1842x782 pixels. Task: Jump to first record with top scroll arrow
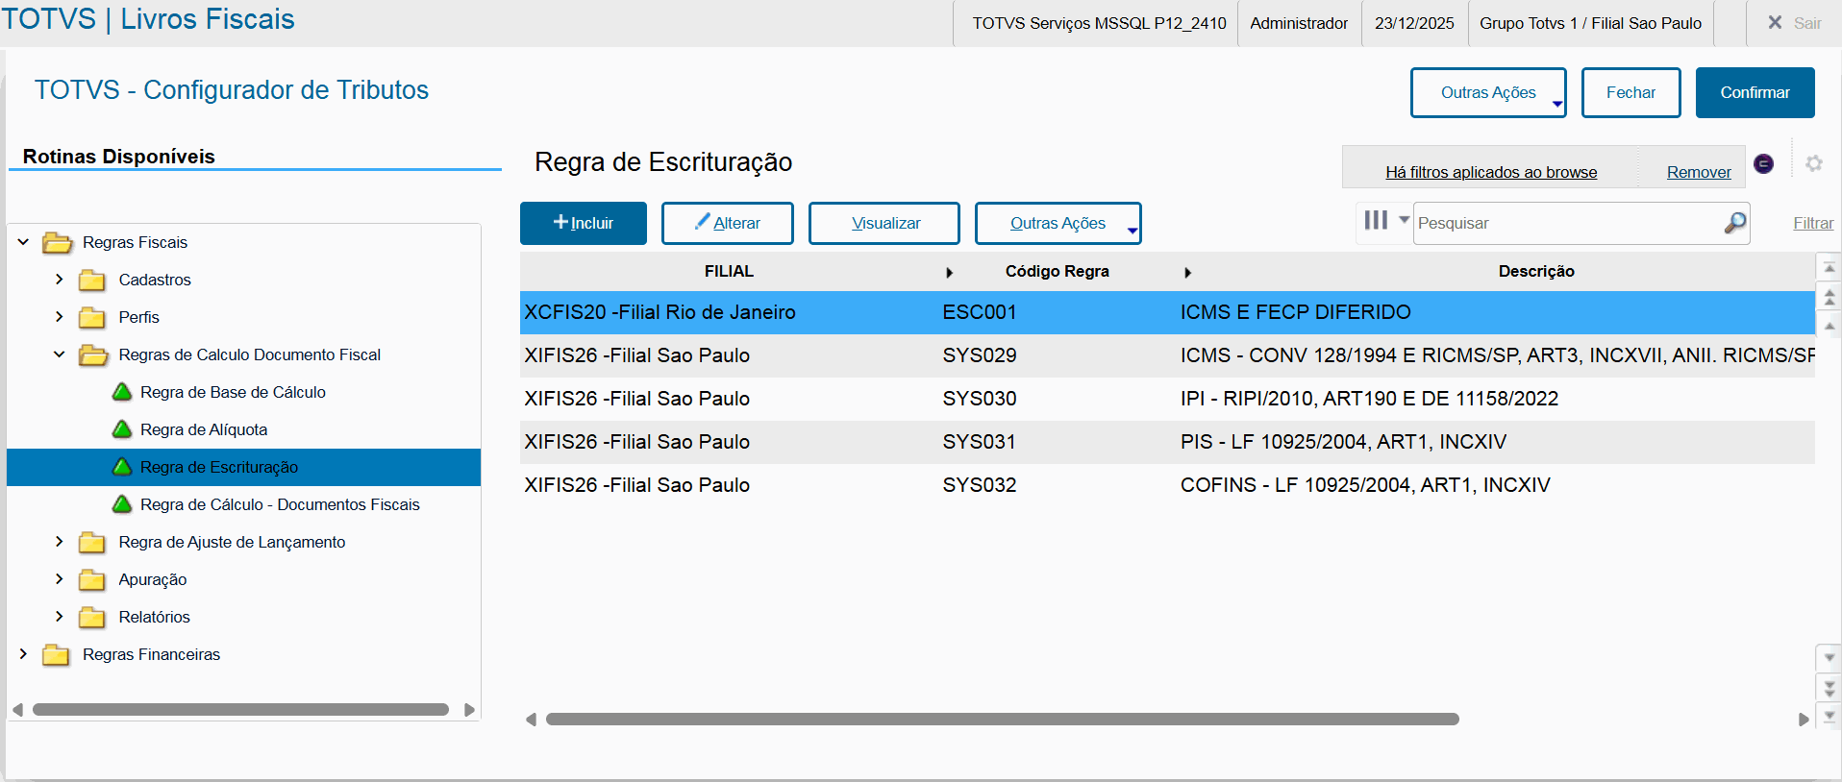click(x=1830, y=268)
